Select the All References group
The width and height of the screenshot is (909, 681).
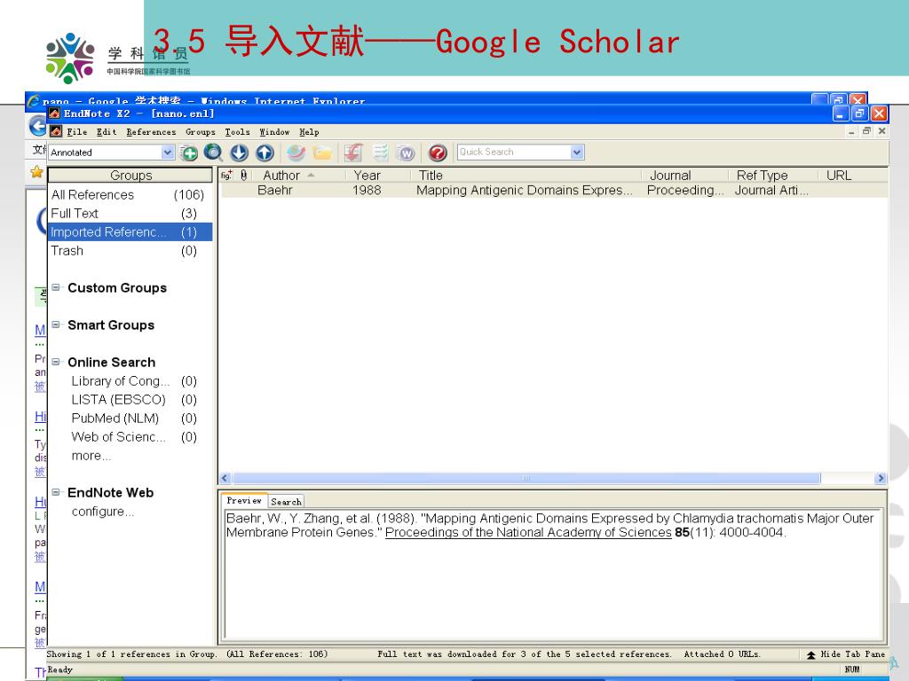[130, 194]
